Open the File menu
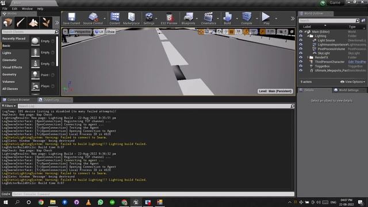The image size is (368, 207). (5, 9)
